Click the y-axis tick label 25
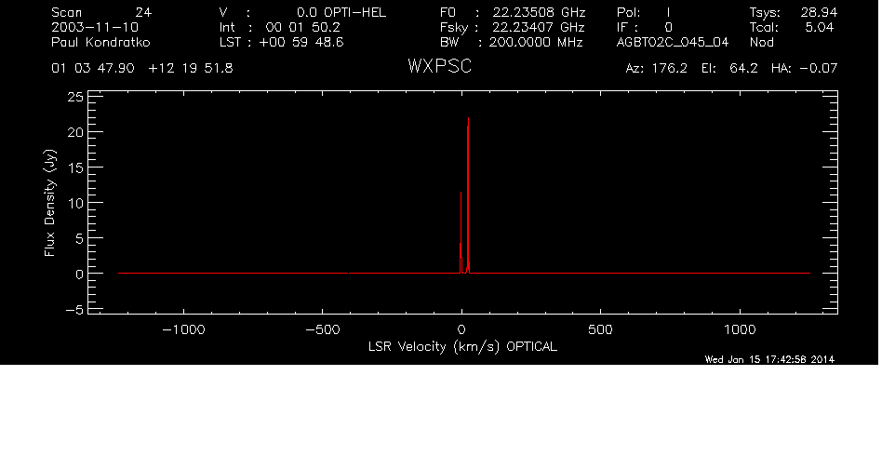This screenshot has width=895, height=456. tap(76, 97)
